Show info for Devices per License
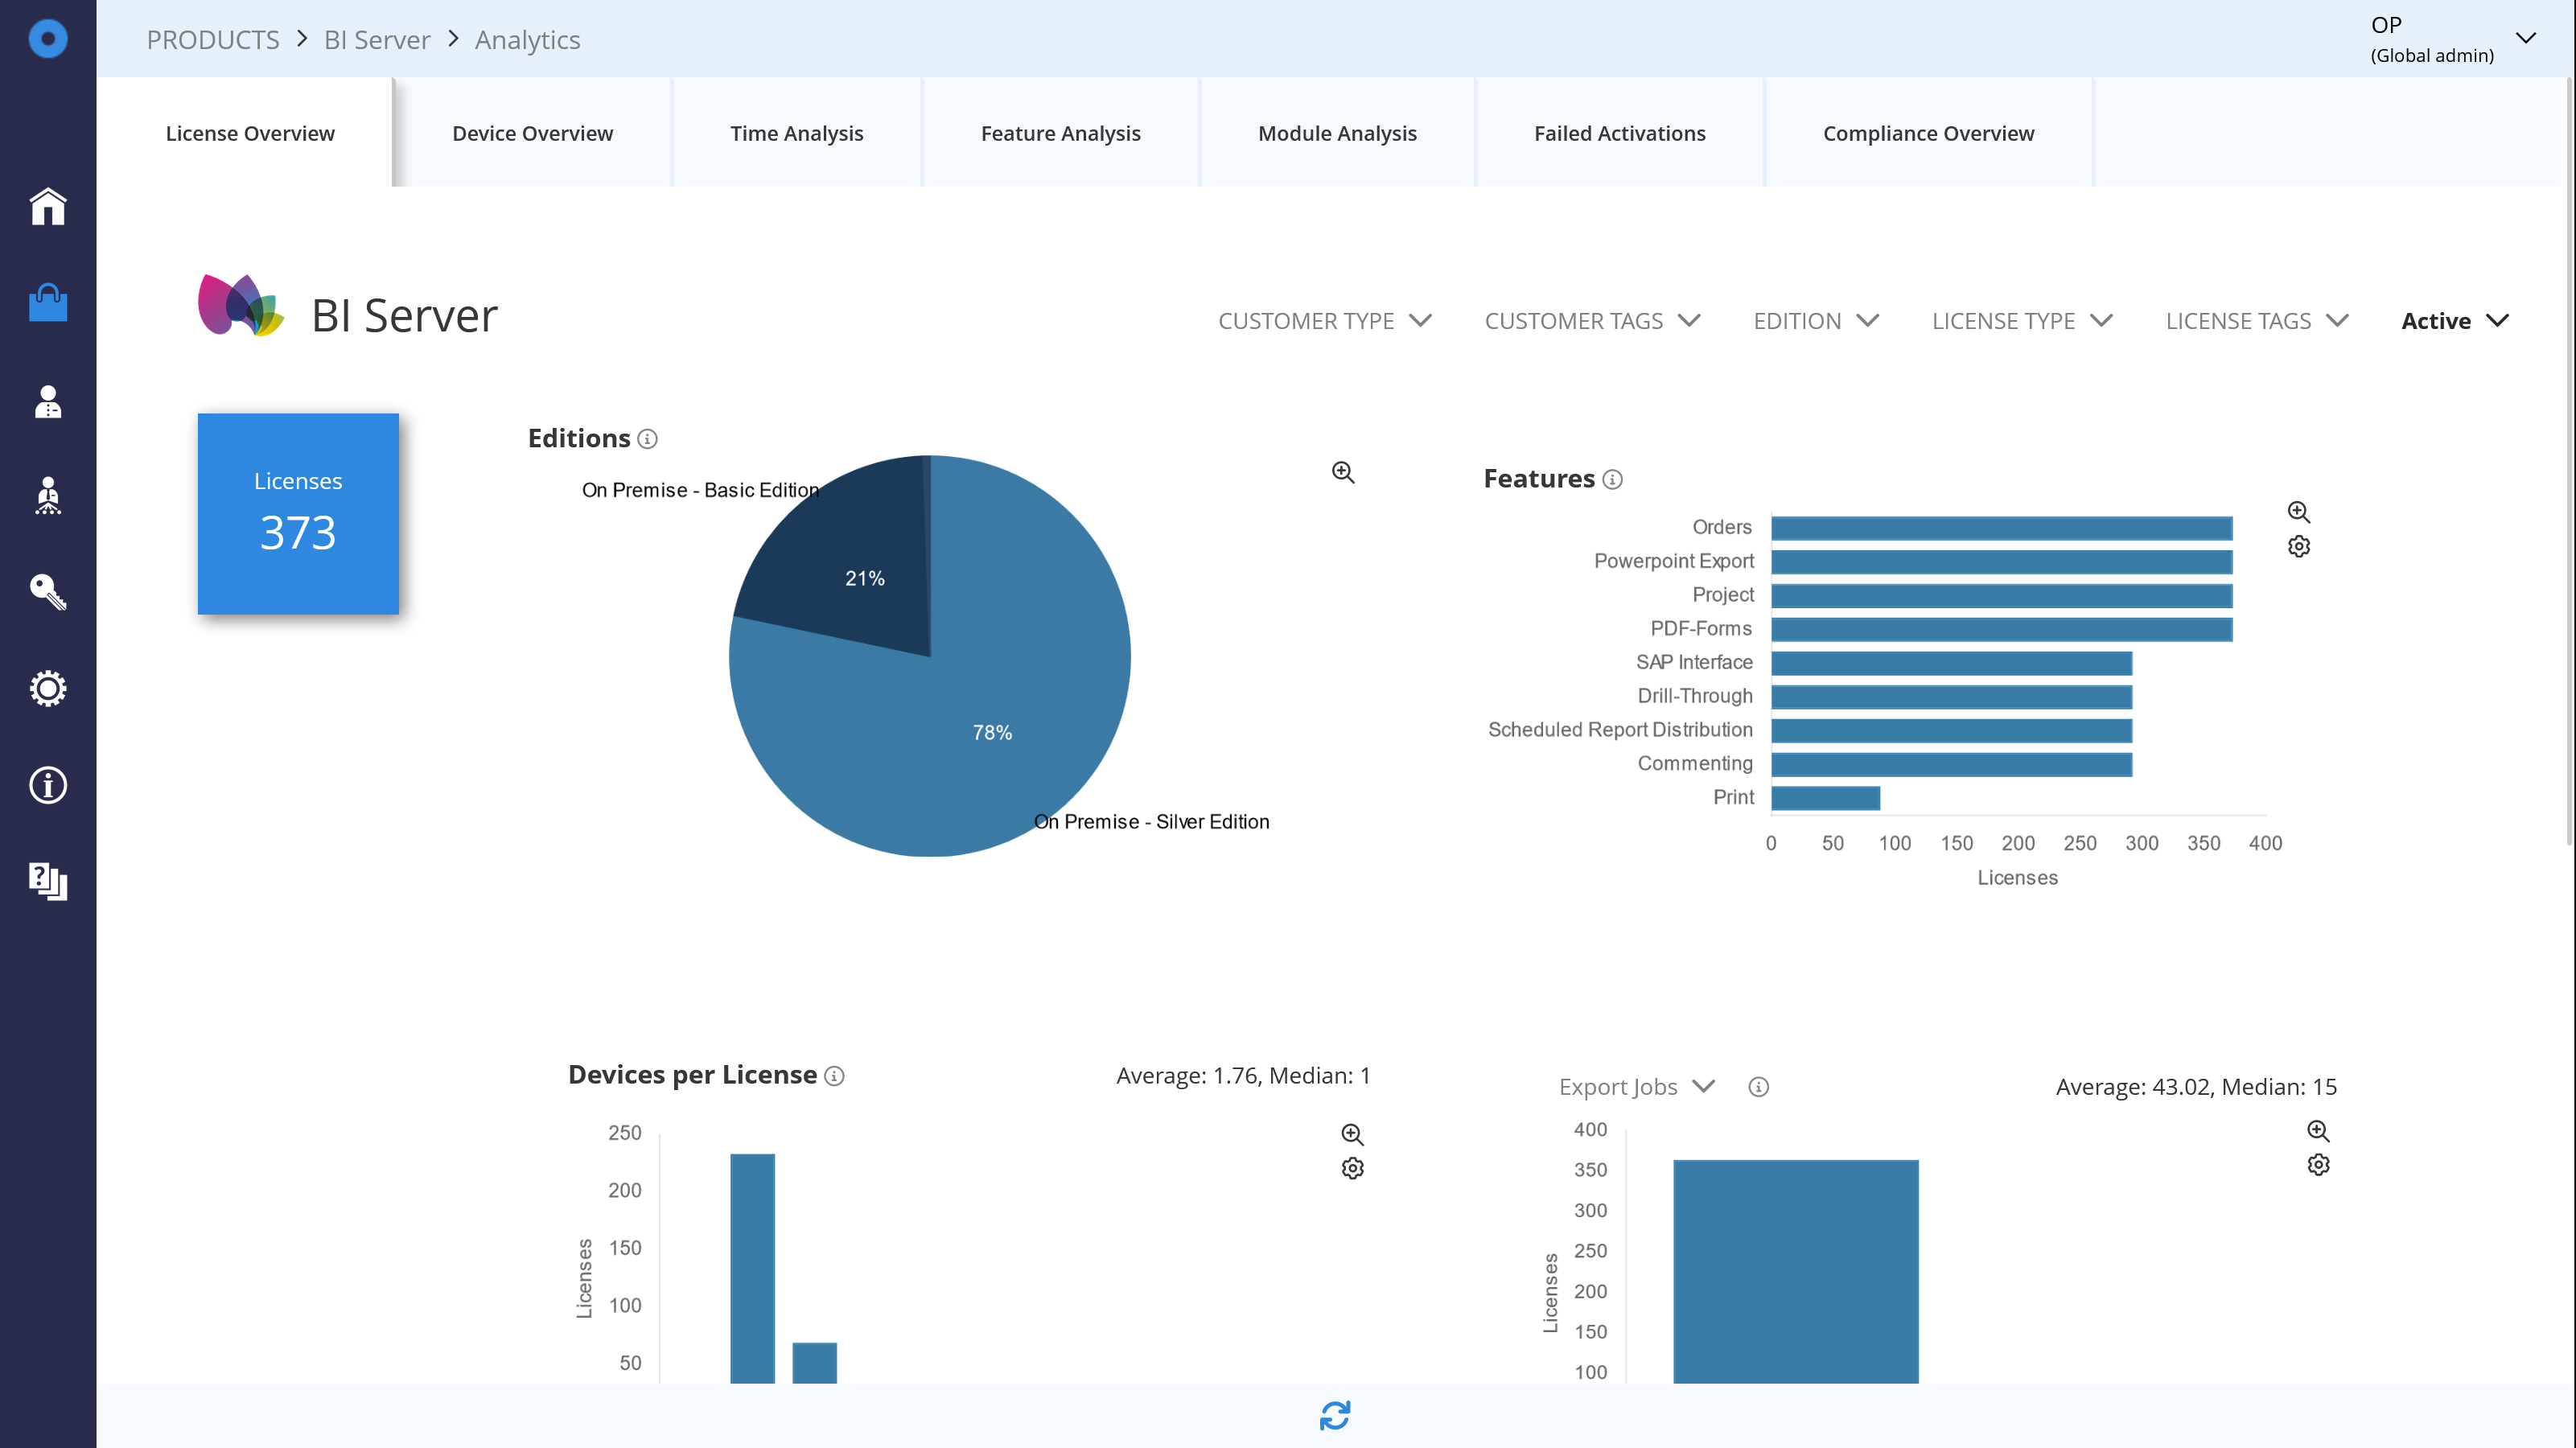The width and height of the screenshot is (2576, 1448). coord(834,1076)
